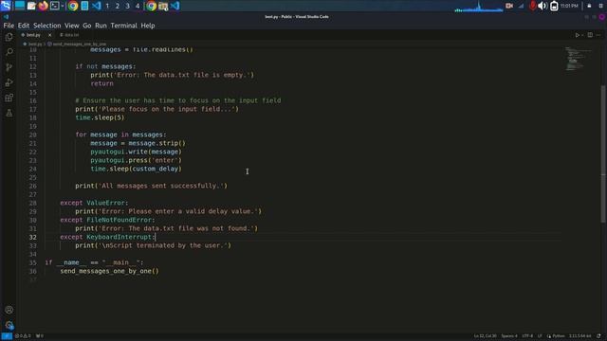Image resolution: width=607 pixels, height=341 pixels.
Task: Open the Terminal menu
Action: tap(124, 26)
